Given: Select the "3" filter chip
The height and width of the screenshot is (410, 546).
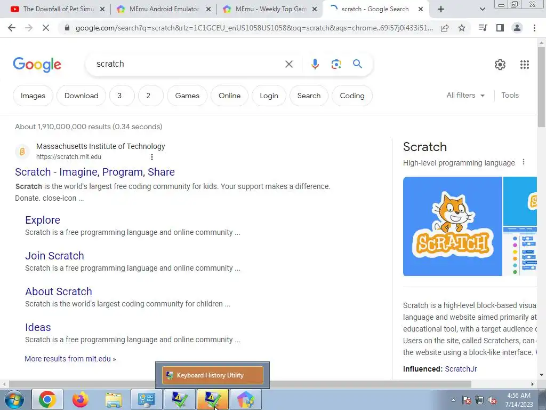Looking at the screenshot, I should 122,96.
